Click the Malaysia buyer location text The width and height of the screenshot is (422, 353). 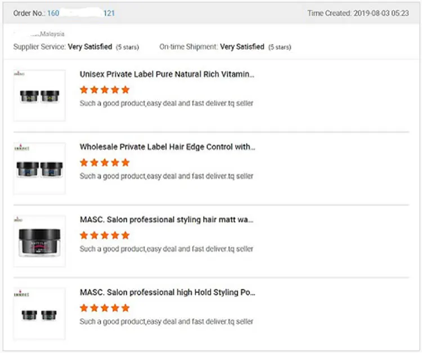pos(52,34)
